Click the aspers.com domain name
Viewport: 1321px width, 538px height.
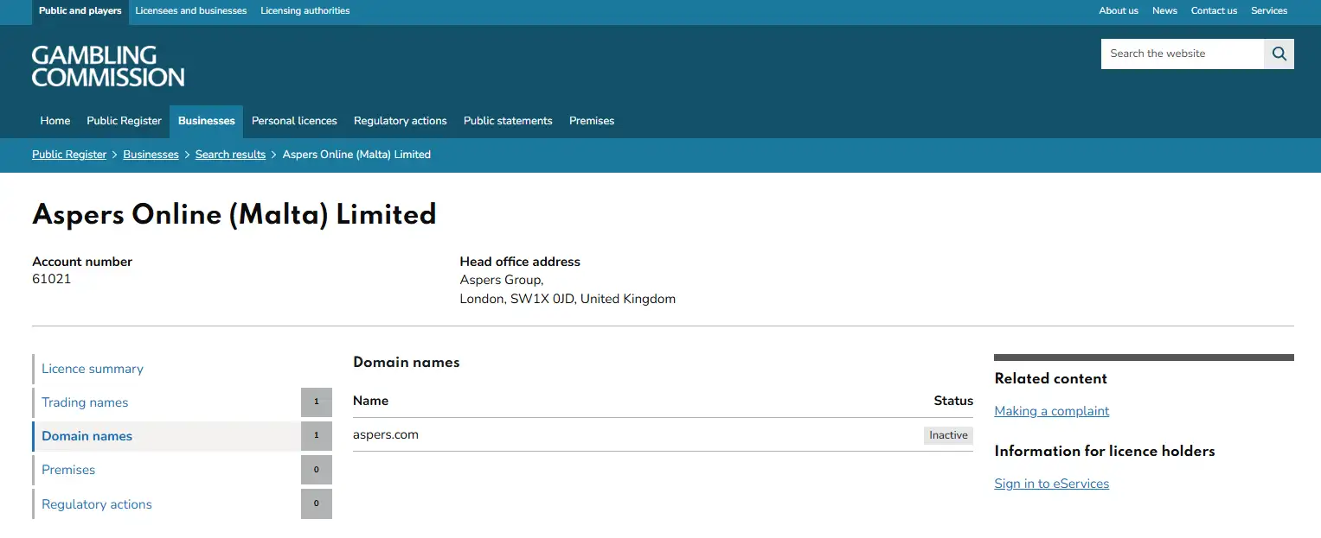tap(386, 435)
